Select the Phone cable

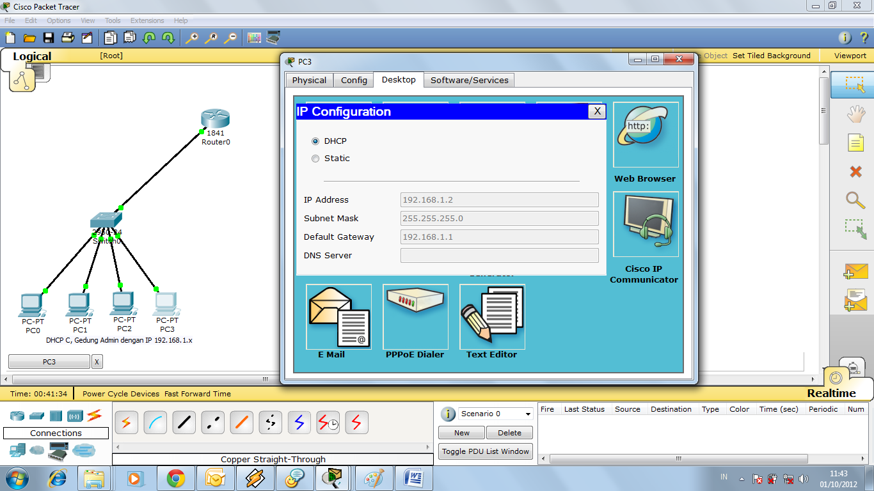click(x=270, y=423)
